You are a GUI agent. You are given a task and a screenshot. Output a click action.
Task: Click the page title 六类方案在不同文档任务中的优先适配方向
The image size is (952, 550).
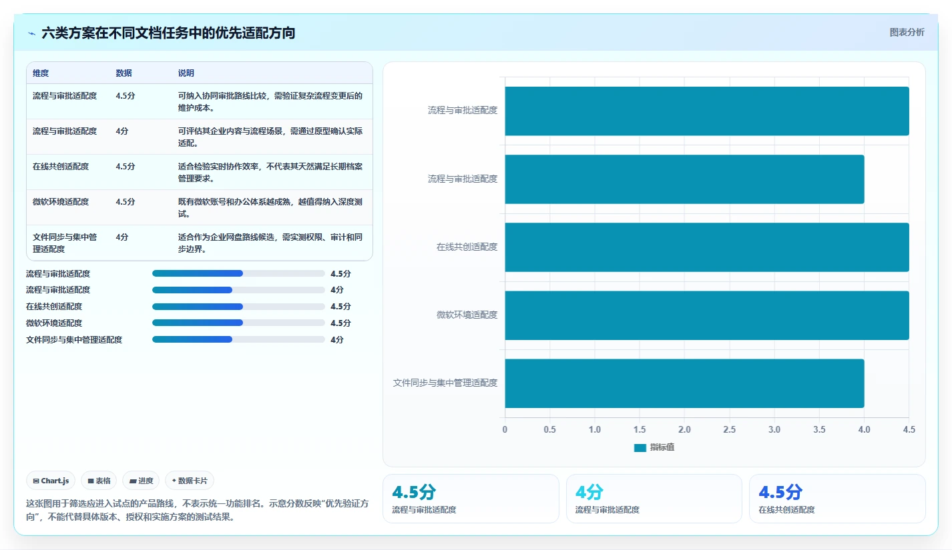tap(168, 33)
